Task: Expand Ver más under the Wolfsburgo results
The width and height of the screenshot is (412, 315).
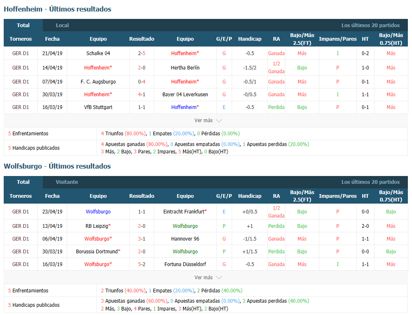Action: tap(208, 278)
